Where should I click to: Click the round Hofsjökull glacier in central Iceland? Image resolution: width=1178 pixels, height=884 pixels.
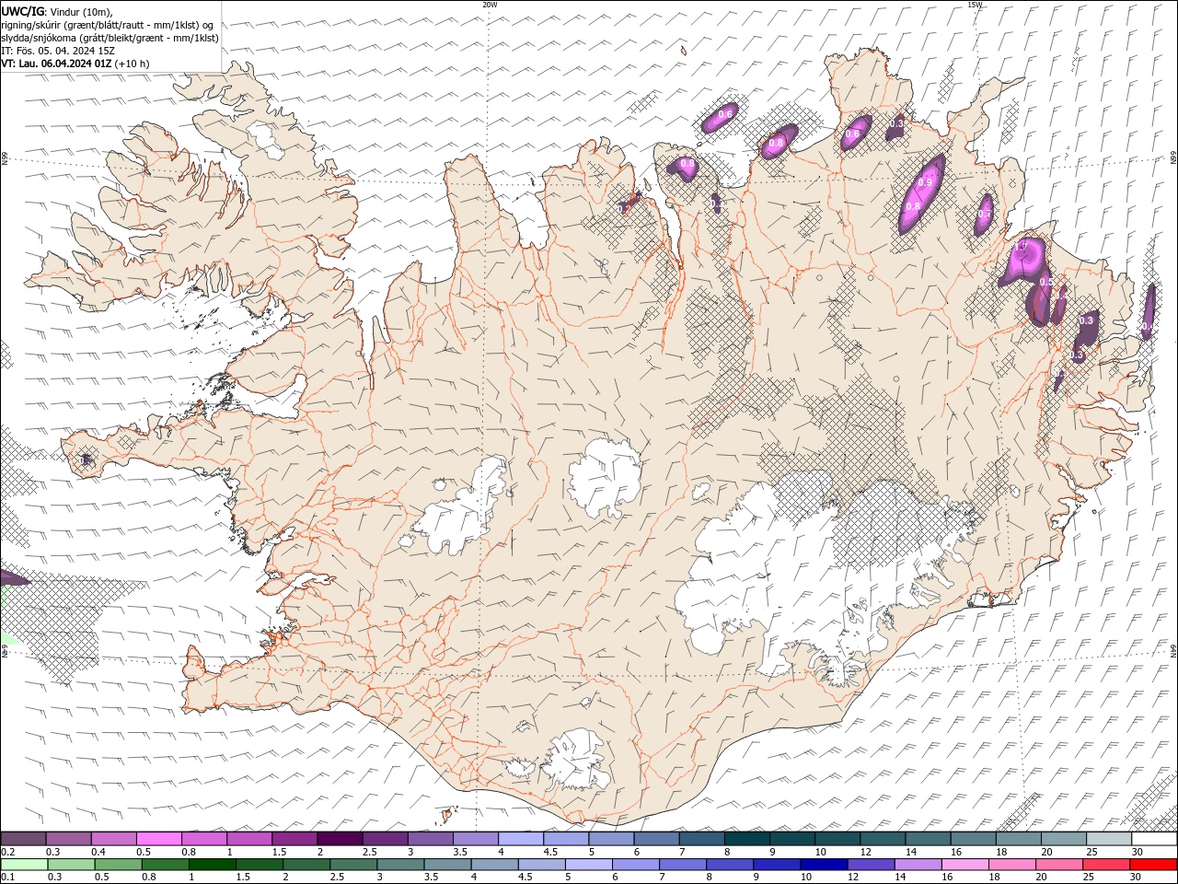[x=604, y=477]
